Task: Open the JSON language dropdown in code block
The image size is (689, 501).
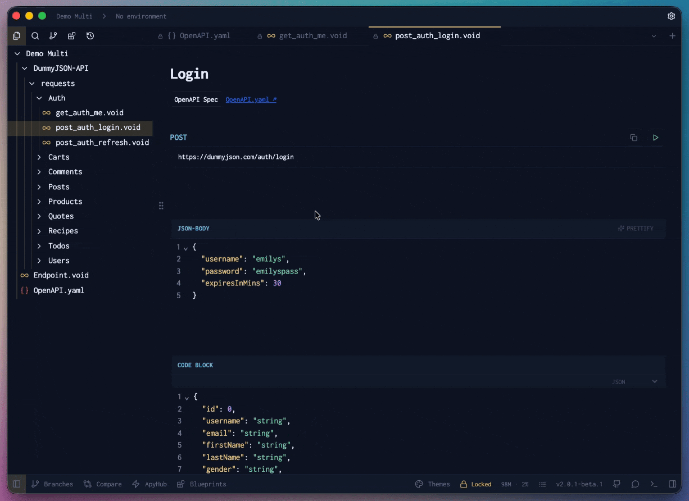Action: [634, 382]
